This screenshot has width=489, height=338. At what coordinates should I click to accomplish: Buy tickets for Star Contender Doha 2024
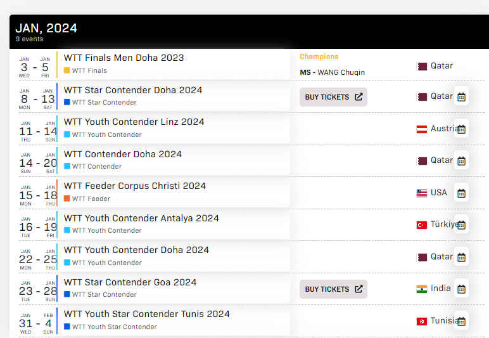click(x=333, y=97)
